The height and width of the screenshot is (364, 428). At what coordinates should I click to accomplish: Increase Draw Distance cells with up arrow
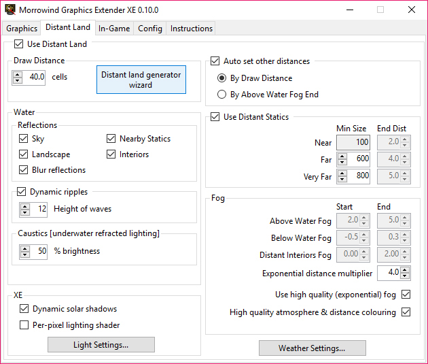18,74
